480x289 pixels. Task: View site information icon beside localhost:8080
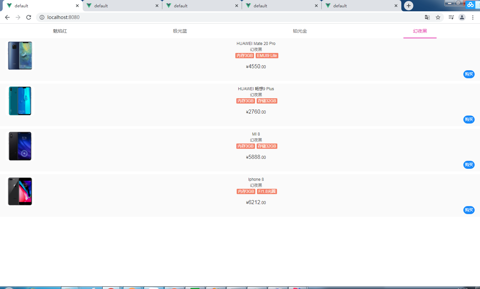[42, 17]
